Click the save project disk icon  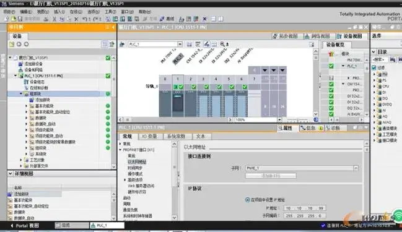pyautogui.click(x=20, y=19)
